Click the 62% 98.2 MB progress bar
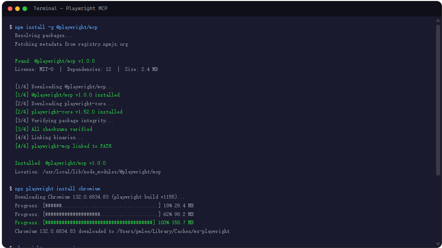This screenshot has width=442, height=248. 104,214
